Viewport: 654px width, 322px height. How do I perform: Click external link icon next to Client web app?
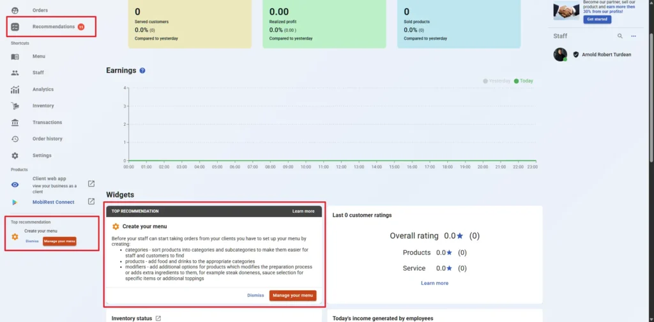91,184
